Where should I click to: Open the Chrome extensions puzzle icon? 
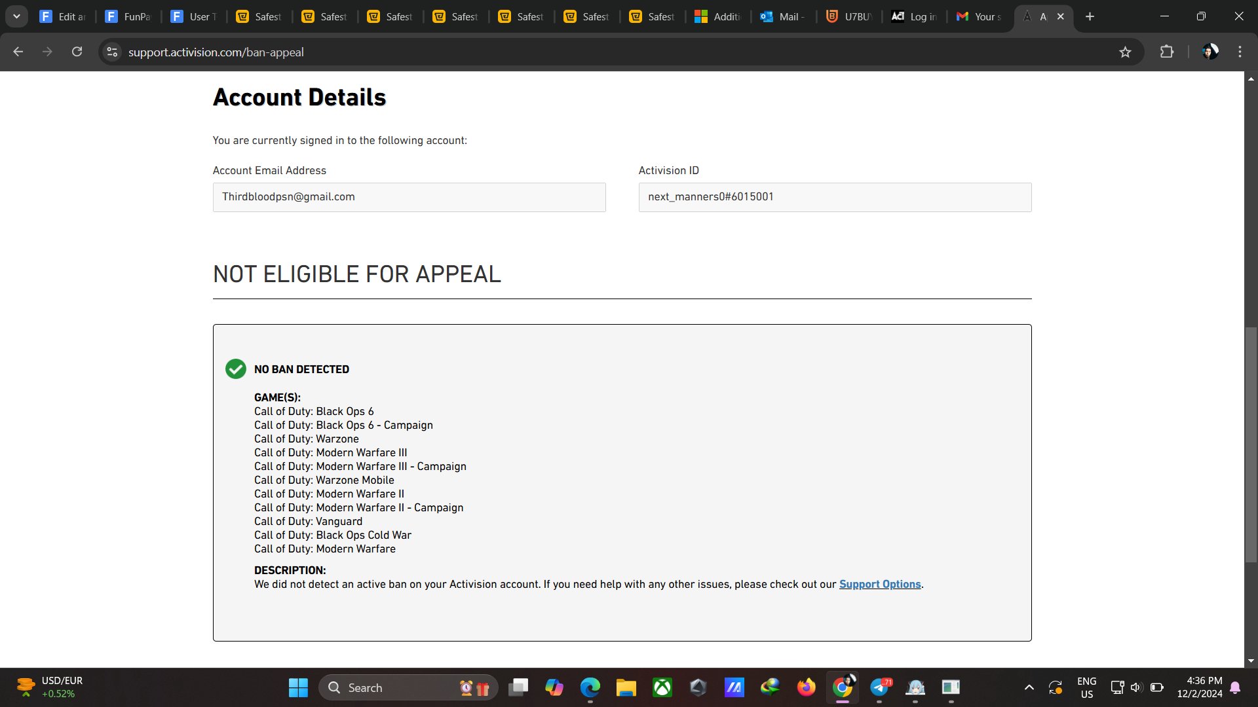(1167, 52)
